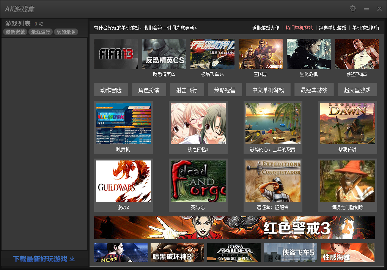Click the 侠盗飞车5 caption under top row
387x270 pixels.
[357, 74]
